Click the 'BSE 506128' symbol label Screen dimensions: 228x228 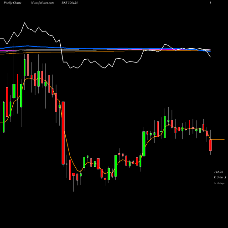(x=70, y=3)
